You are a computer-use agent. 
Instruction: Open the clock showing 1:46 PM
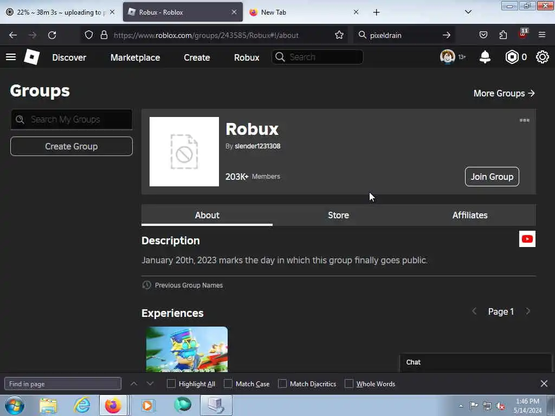[x=527, y=406]
